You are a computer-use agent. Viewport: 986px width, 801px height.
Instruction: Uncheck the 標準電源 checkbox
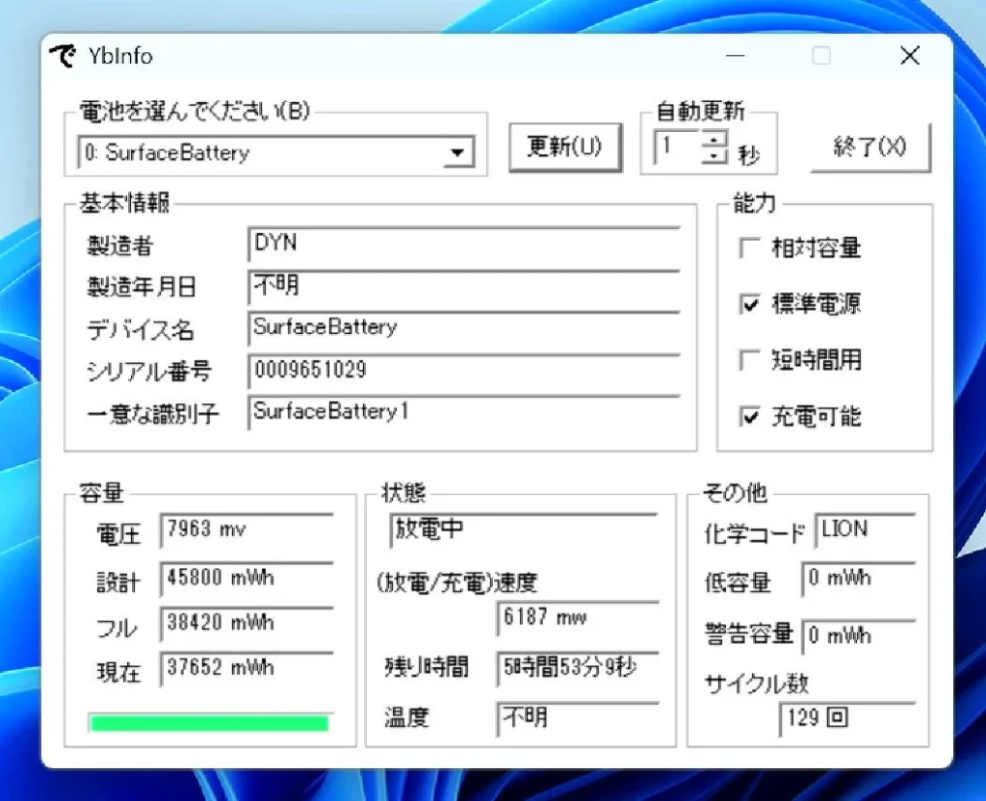[750, 304]
